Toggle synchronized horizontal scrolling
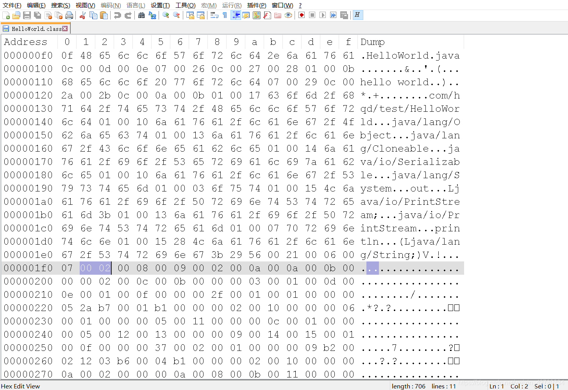568x390 pixels. pyautogui.click(x=201, y=15)
